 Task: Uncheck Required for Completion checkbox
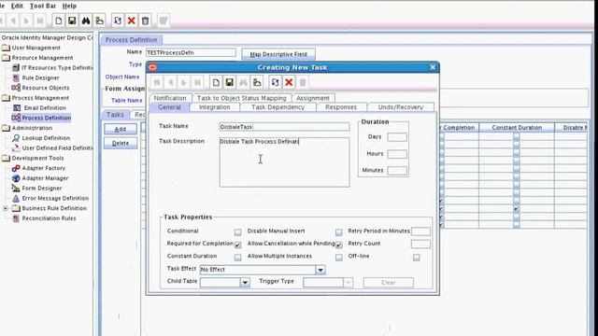click(x=237, y=245)
